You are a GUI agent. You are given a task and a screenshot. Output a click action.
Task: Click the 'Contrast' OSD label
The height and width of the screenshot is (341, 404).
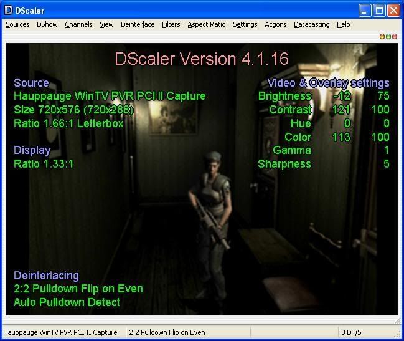coord(290,110)
